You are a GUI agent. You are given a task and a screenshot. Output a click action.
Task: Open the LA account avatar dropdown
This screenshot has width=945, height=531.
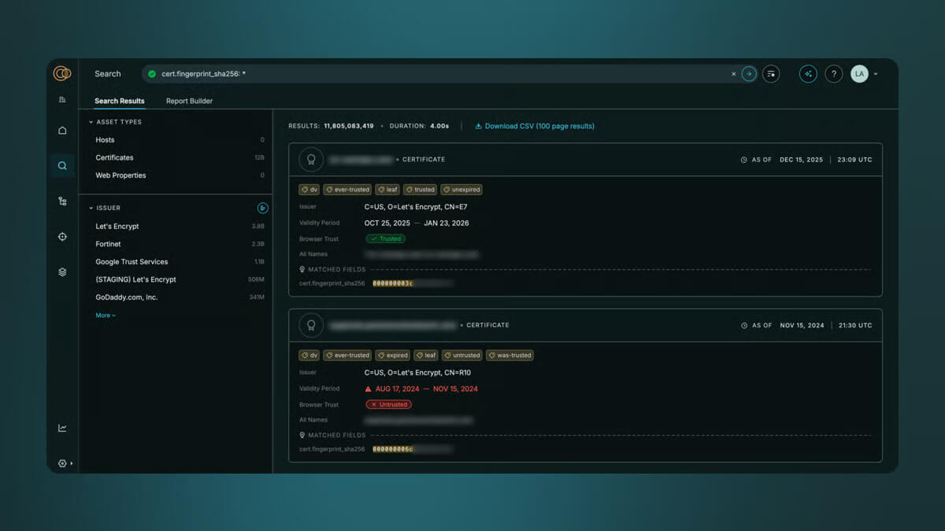(x=860, y=73)
